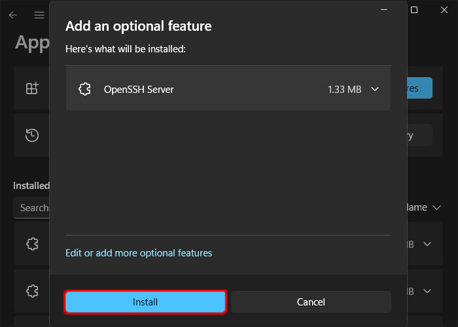Screen dimensions: 458x327
Task: Click the optional features history clock icon
Action: coord(32,135)
